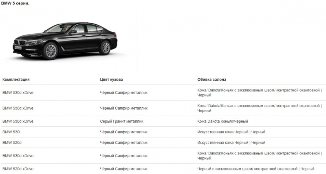The width and height of the screenshot is (326, 174).
Task: Click the Кожа Dakota Коньяк/Черный upholstery cell
Action: click(222, 122)
